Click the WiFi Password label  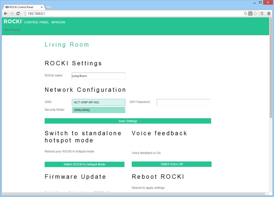[140, 102]
